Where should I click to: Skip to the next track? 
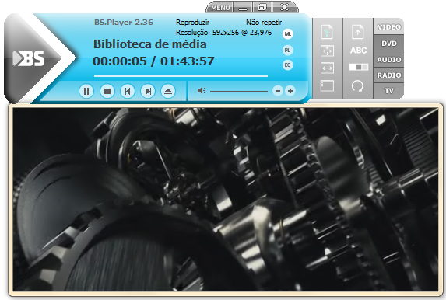point(148,91)
